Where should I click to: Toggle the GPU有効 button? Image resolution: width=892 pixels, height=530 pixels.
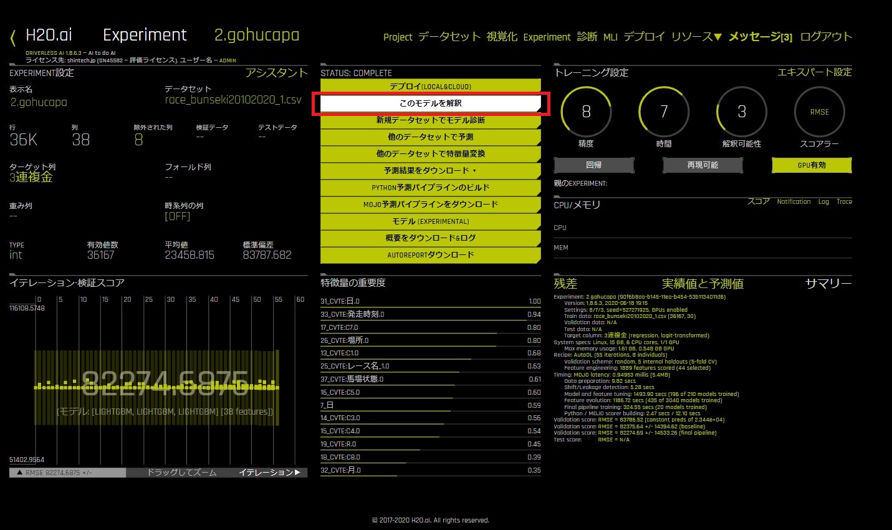coord(811,165)
